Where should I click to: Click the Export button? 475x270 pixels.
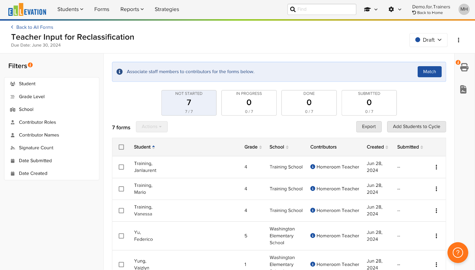tap(369, 127)
